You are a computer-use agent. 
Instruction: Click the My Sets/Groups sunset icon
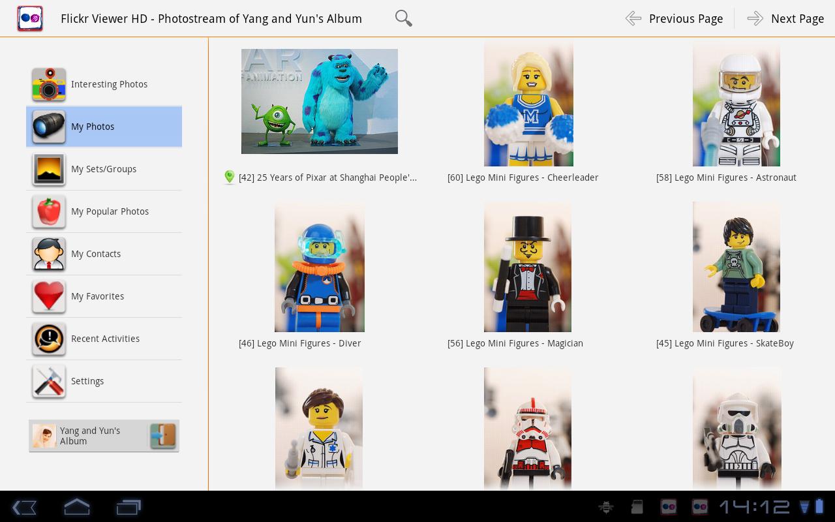tap(49, 169)
